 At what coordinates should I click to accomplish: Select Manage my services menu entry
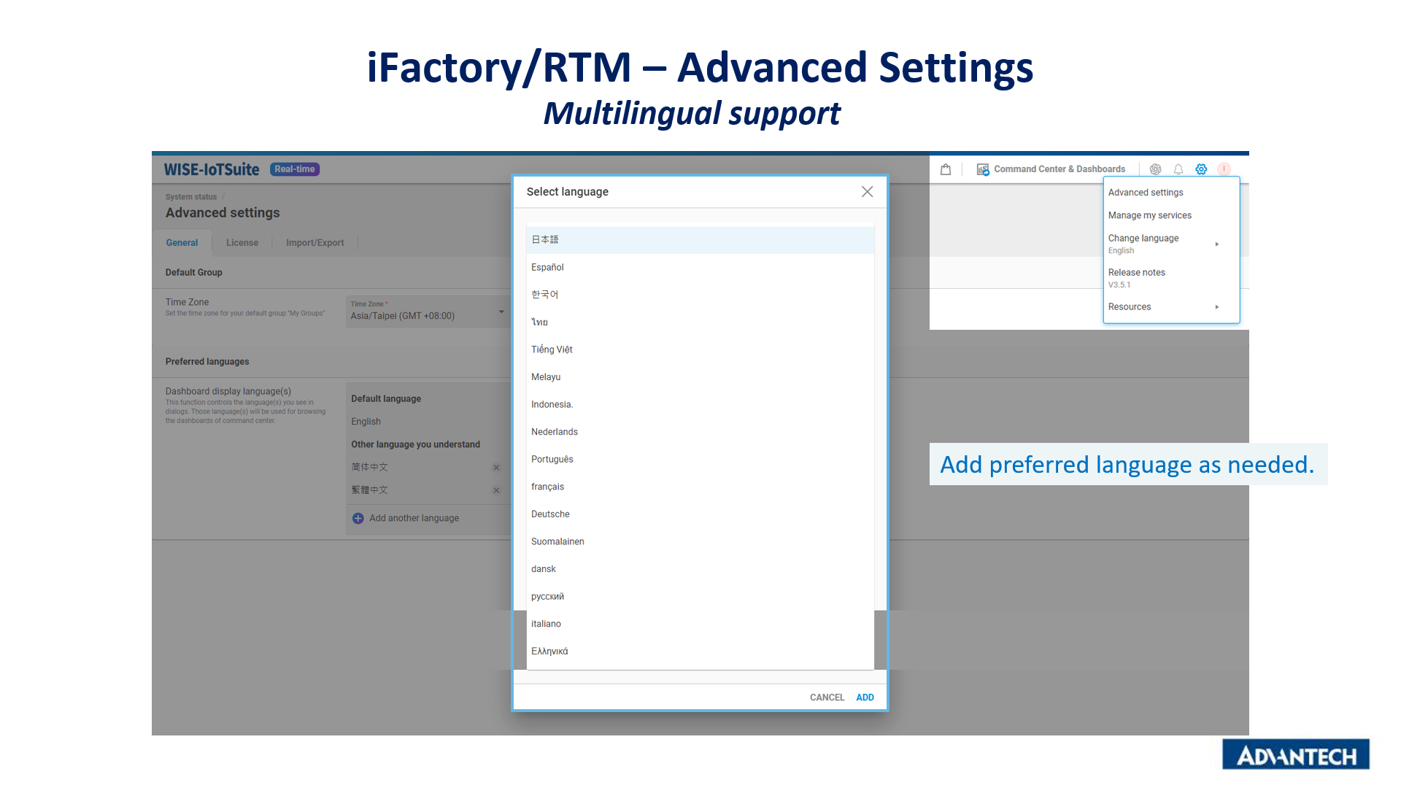(1171, 215)
